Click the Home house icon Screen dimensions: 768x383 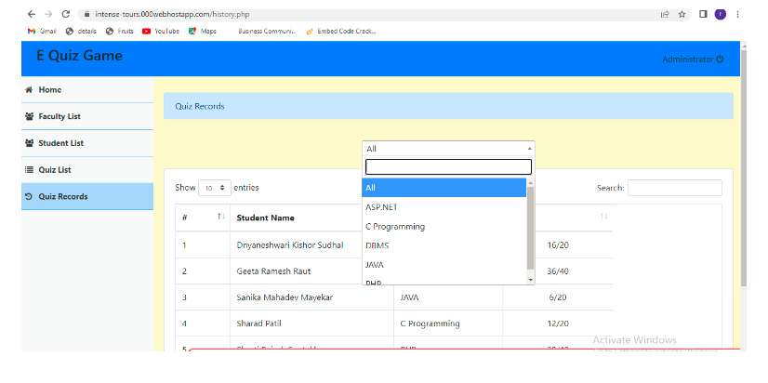point(29,89)
